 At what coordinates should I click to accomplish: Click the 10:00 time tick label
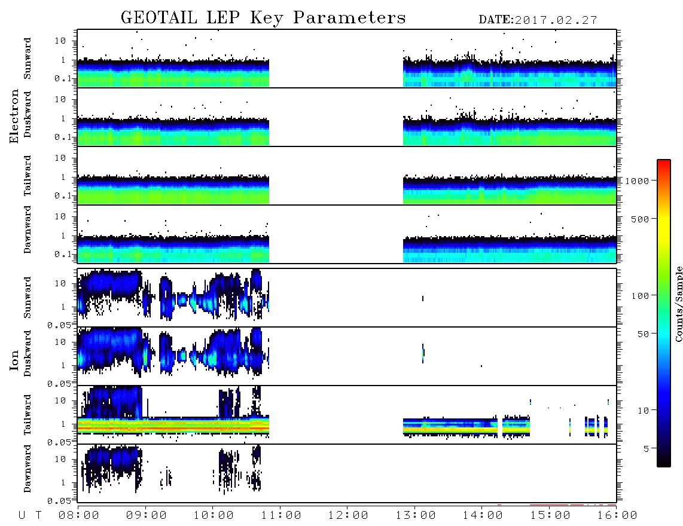pos(214,516)
